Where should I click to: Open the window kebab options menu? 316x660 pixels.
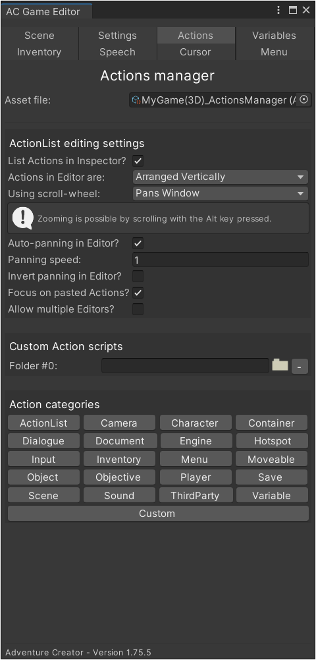278,10
